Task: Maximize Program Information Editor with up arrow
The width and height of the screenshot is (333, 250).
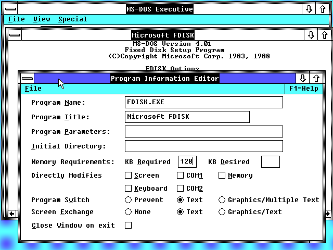Action: [316, 79]
